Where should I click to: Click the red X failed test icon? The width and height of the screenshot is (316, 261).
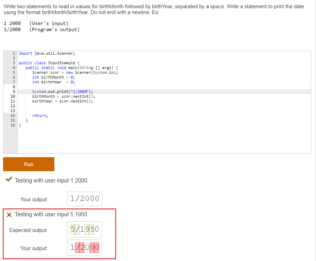[x=9, y=215]
